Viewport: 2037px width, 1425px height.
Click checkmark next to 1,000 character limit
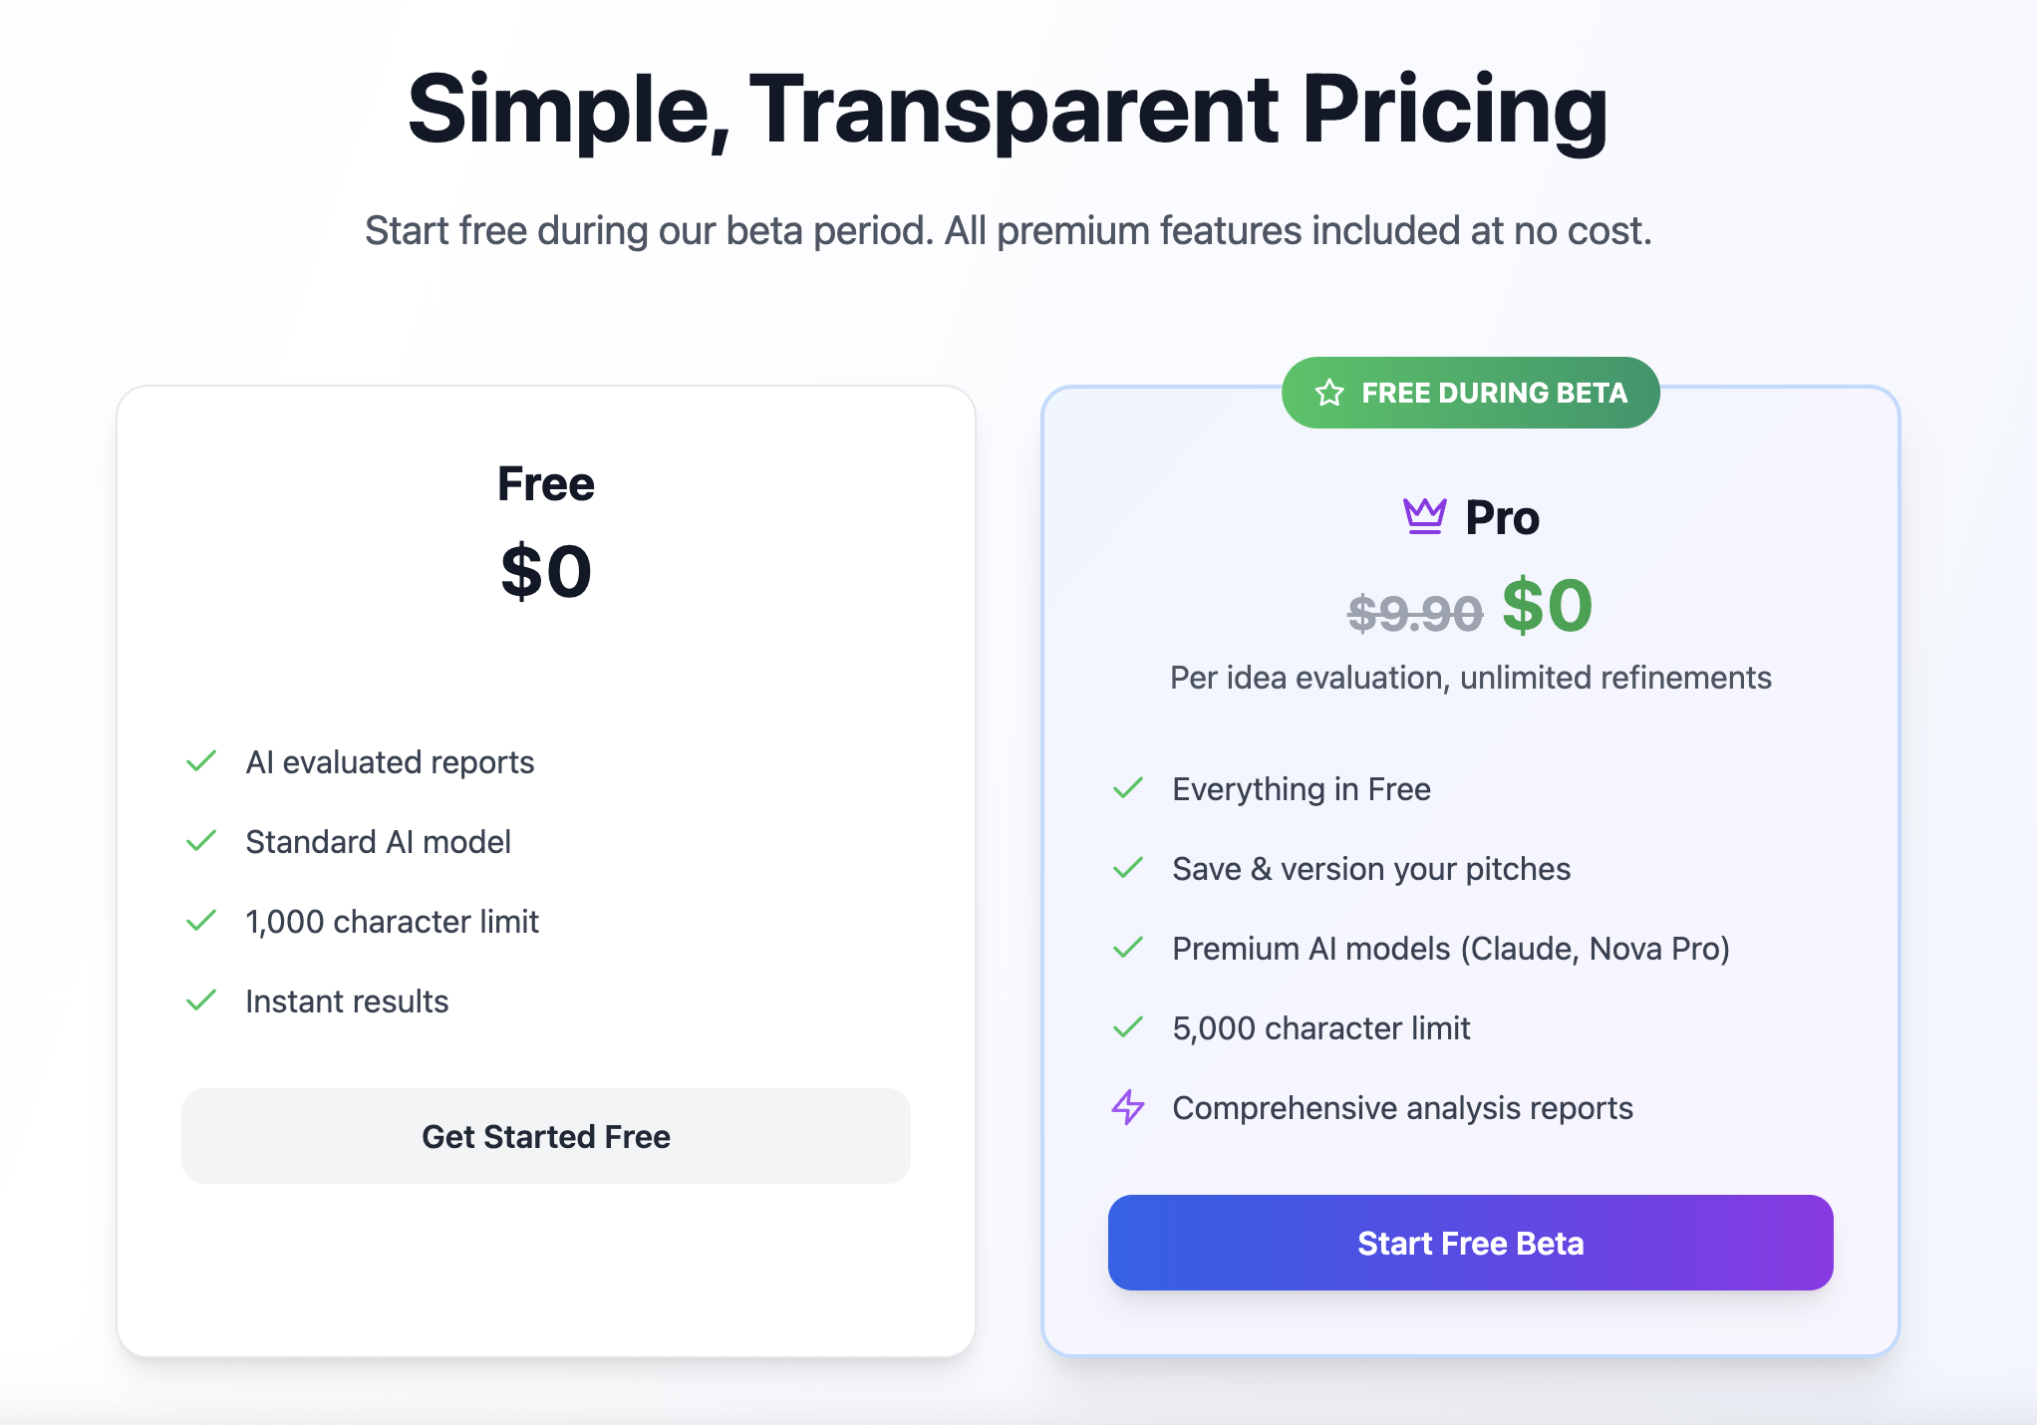tap(201, 921)
